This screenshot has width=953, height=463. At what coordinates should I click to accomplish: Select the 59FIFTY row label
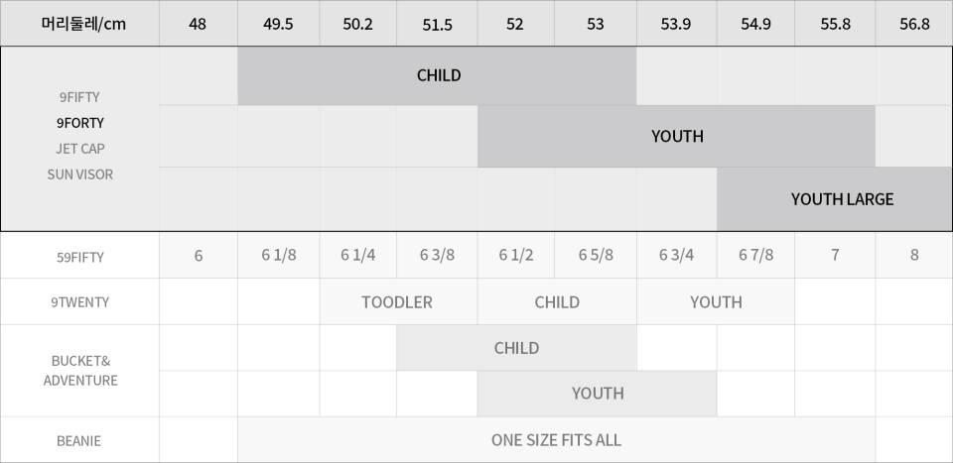click(x=79, y=257)
